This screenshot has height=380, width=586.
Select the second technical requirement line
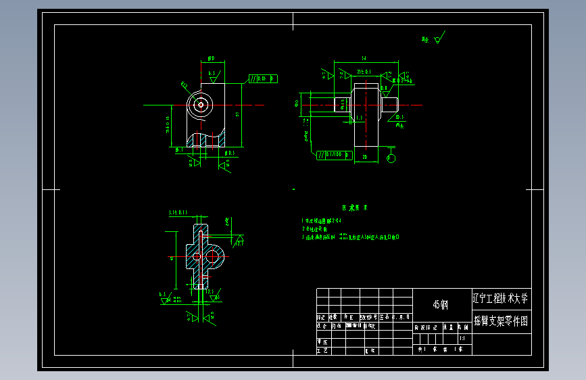pos(314,229)
